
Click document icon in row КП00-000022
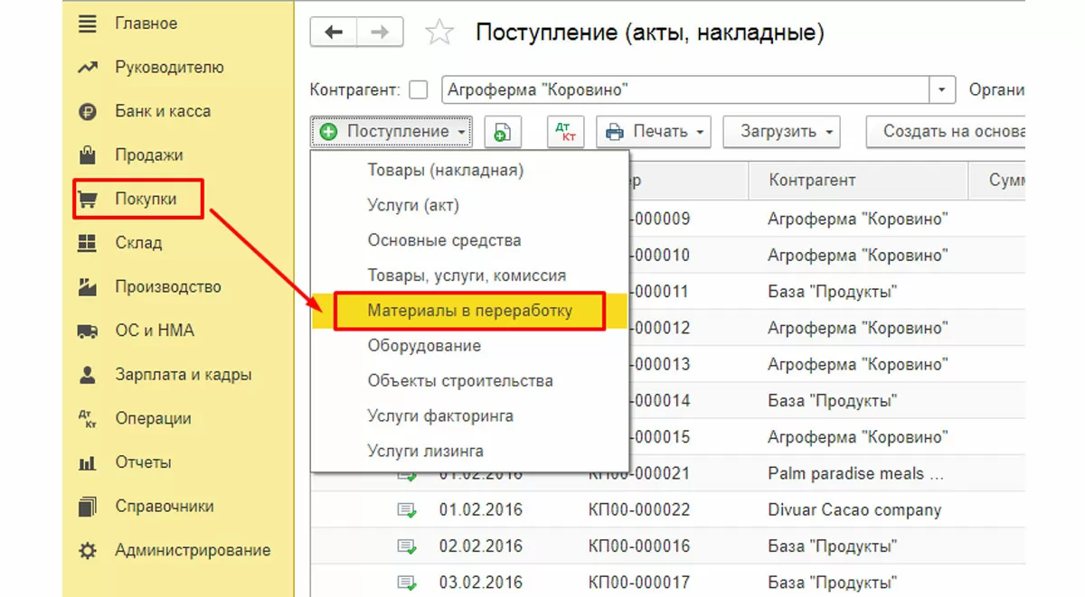coord(407,510)
